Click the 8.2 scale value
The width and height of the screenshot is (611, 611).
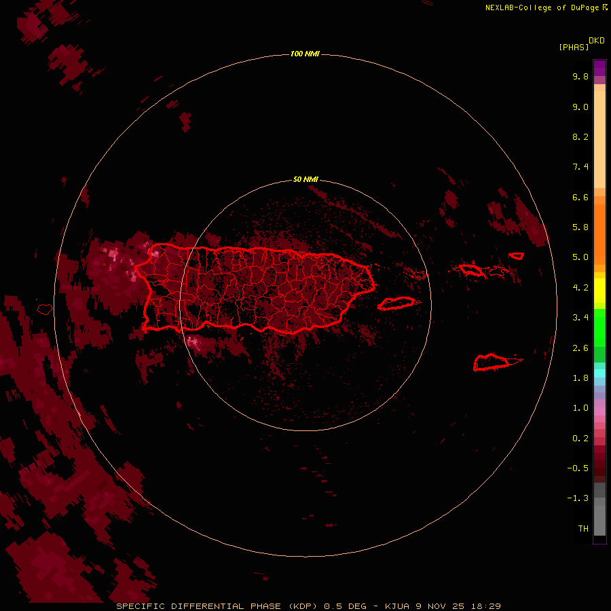580,136
